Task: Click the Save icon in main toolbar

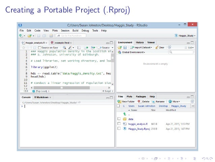Action: pyautogui.click(x=39, y=36)
